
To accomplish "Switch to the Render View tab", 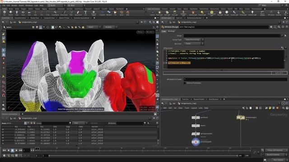I will tap(35, 18).
